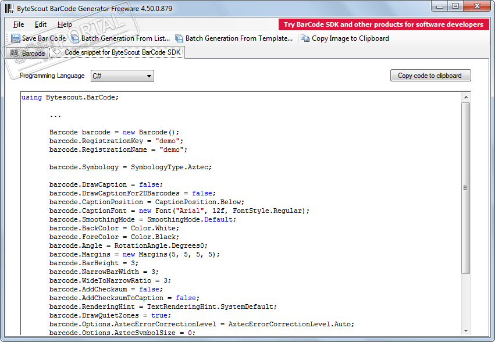Maximize the BarCode Generator window
495x342 pixels.
(455, 6)
